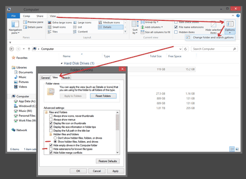Select Show hidden files, folders, and drives
The height and width of the screenshot is (179, 246).
coord(55,142)
